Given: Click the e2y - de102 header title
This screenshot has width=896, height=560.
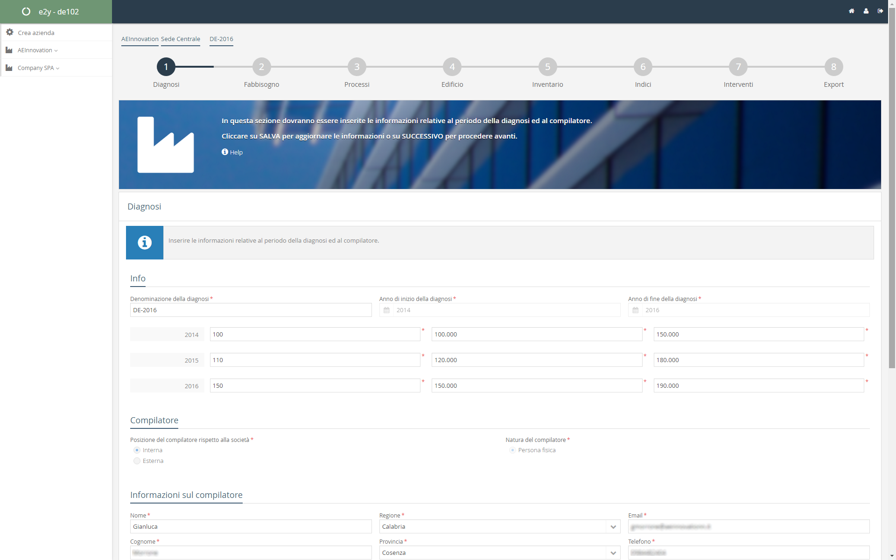Looking at the screenshot, I should point(59,12).
